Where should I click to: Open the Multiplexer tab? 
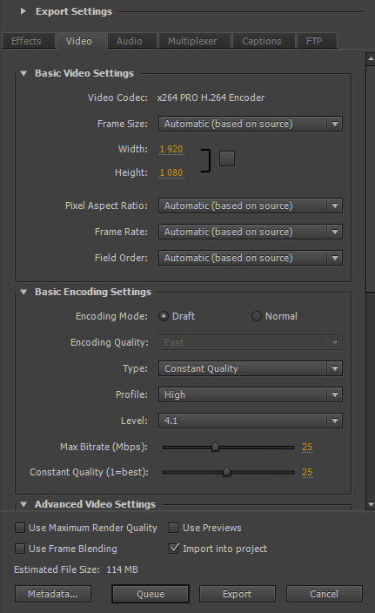pos(194,41)
